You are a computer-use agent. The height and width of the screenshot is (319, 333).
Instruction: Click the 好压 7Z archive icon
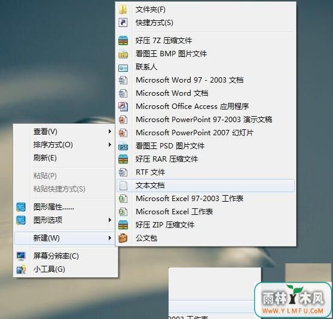pos(123,41)
